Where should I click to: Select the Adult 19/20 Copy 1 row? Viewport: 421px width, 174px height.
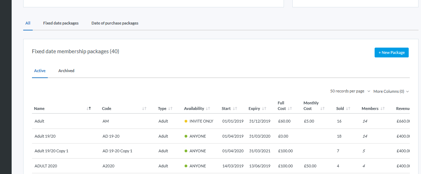pos(51,151)
